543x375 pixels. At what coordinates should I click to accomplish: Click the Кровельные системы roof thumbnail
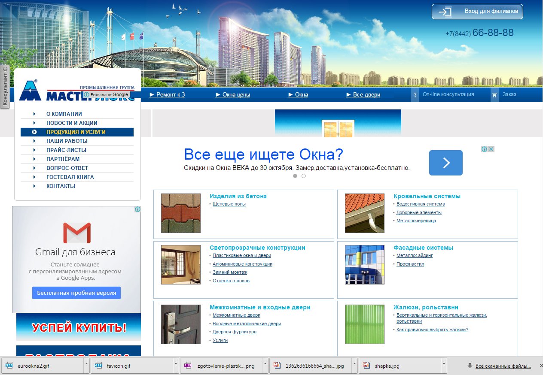(x=365, y=213)
